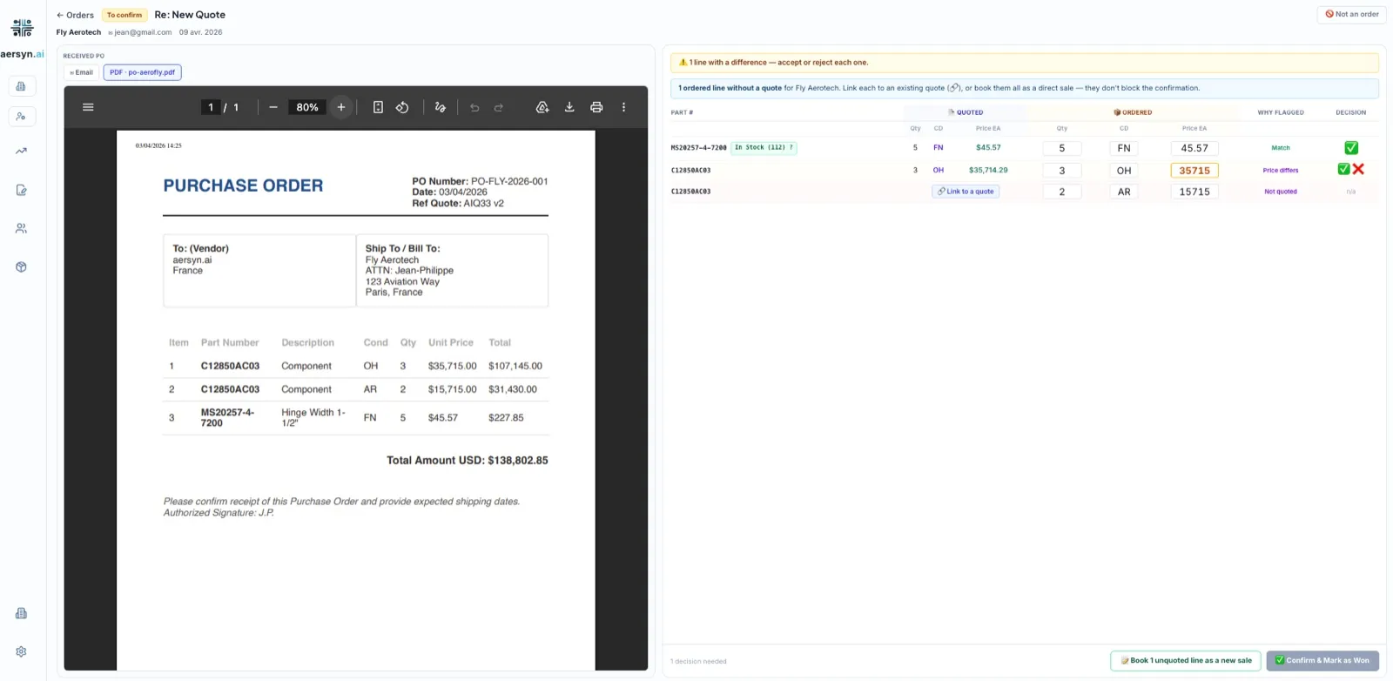
Task: Open the PDF viewer sidebar menu
Action: point(88,107)
